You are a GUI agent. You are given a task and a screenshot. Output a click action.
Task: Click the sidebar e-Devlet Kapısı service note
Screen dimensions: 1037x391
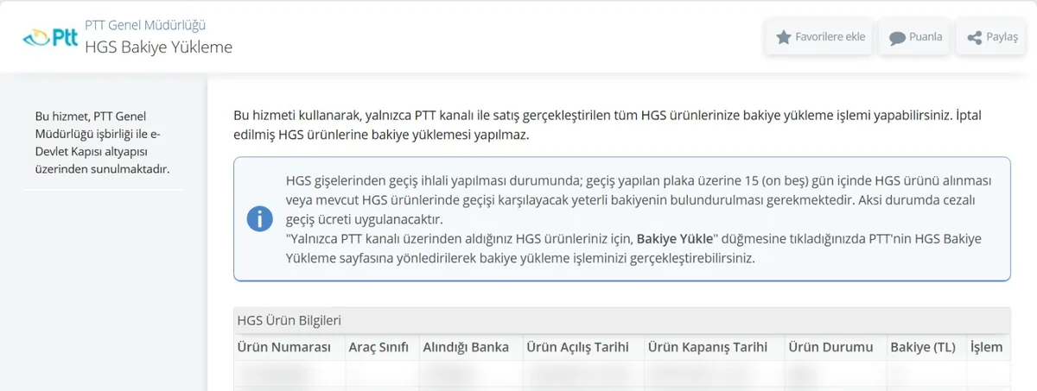pos(103,142)
